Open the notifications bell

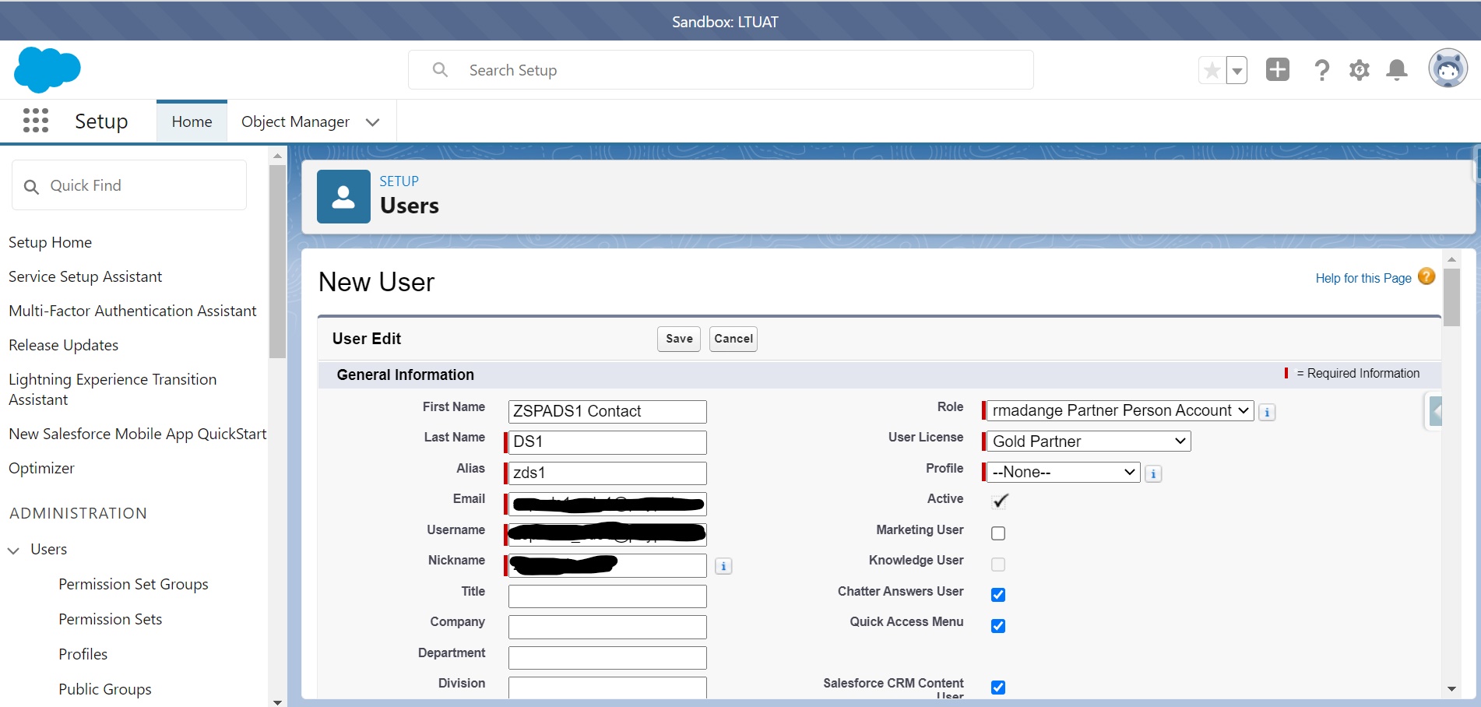(x=1397, y=70)
